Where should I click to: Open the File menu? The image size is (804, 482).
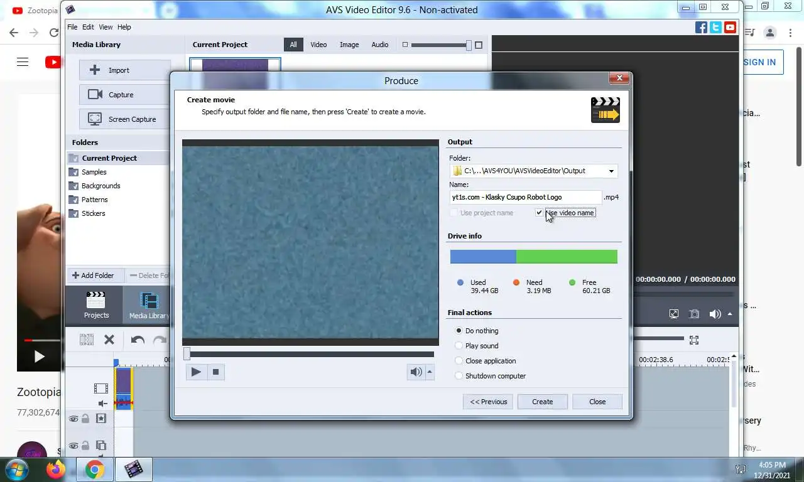click(72, 27)
